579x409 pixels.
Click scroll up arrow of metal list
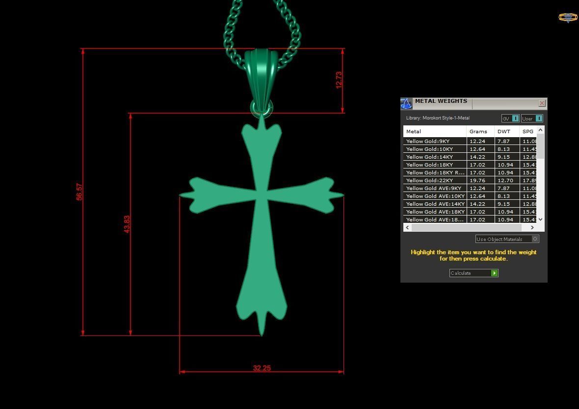(x=541, y=130)
